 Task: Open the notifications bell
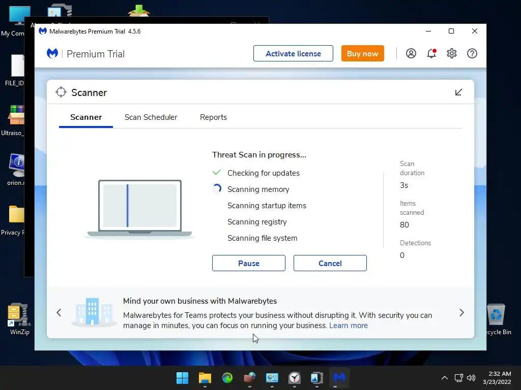[431, 53]
